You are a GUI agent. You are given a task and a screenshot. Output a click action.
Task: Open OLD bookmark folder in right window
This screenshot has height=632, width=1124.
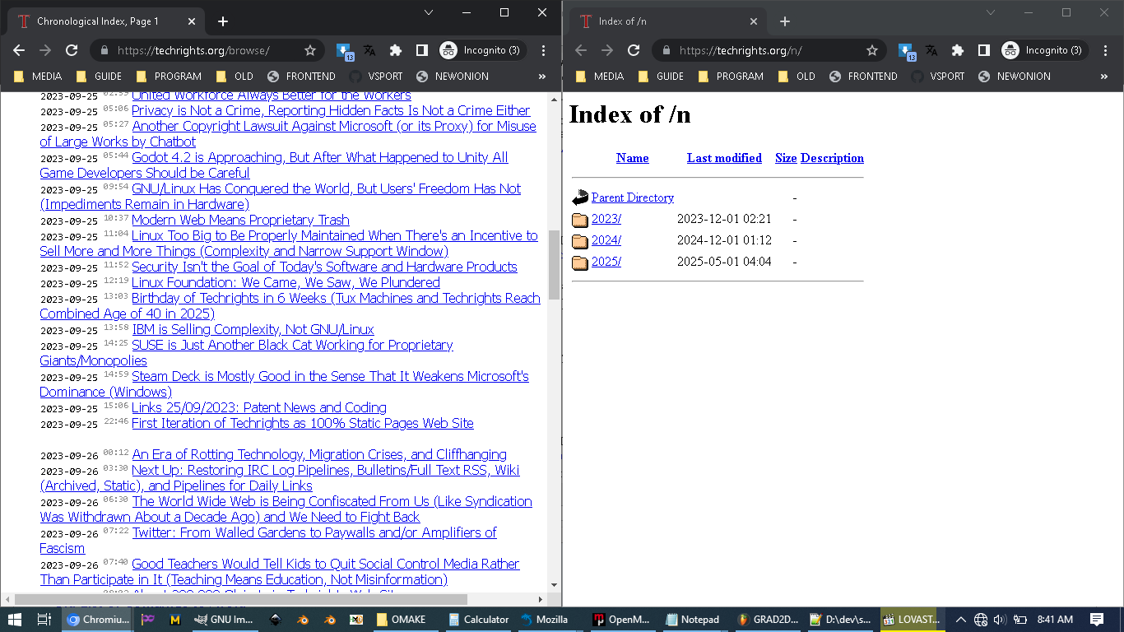(797, 76)
